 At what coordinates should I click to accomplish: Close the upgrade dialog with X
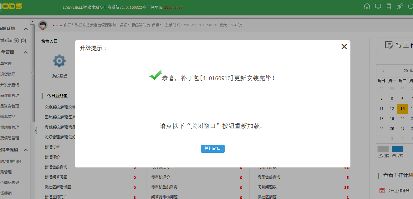pyautogui.click(x=344, y=47)
